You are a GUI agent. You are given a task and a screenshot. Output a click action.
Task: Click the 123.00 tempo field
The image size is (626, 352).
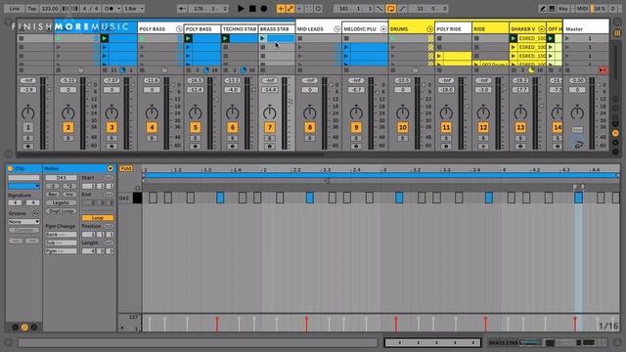click(x=50, y=9)
